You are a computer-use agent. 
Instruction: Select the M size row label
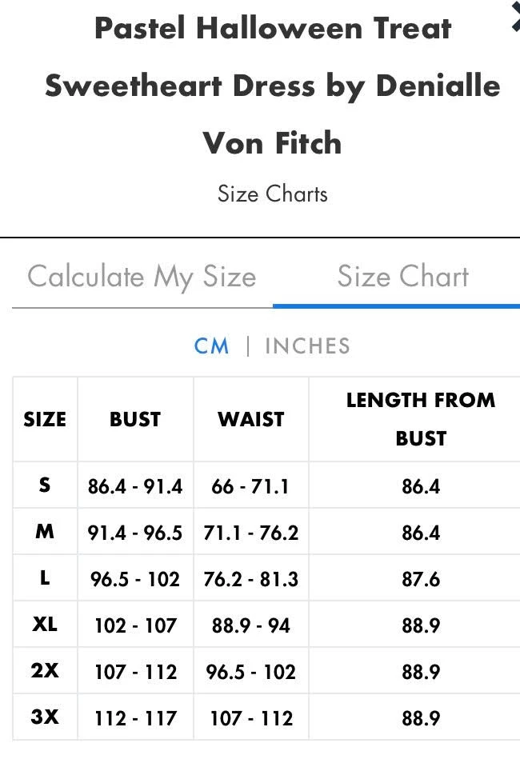45,532
